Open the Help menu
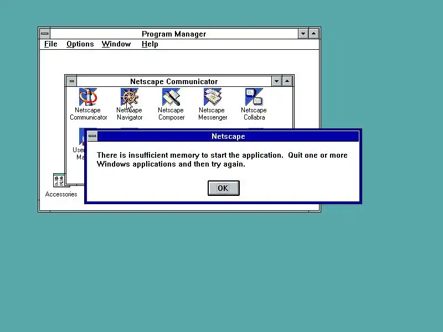443x332 pixels. pyautogui.click(x=150, y=44)
